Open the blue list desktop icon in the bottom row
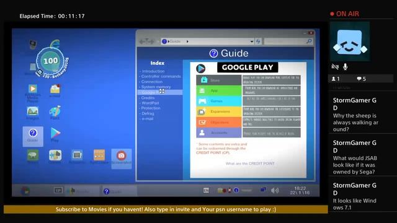This screenshot has width=397, height=223. (77, 157)
